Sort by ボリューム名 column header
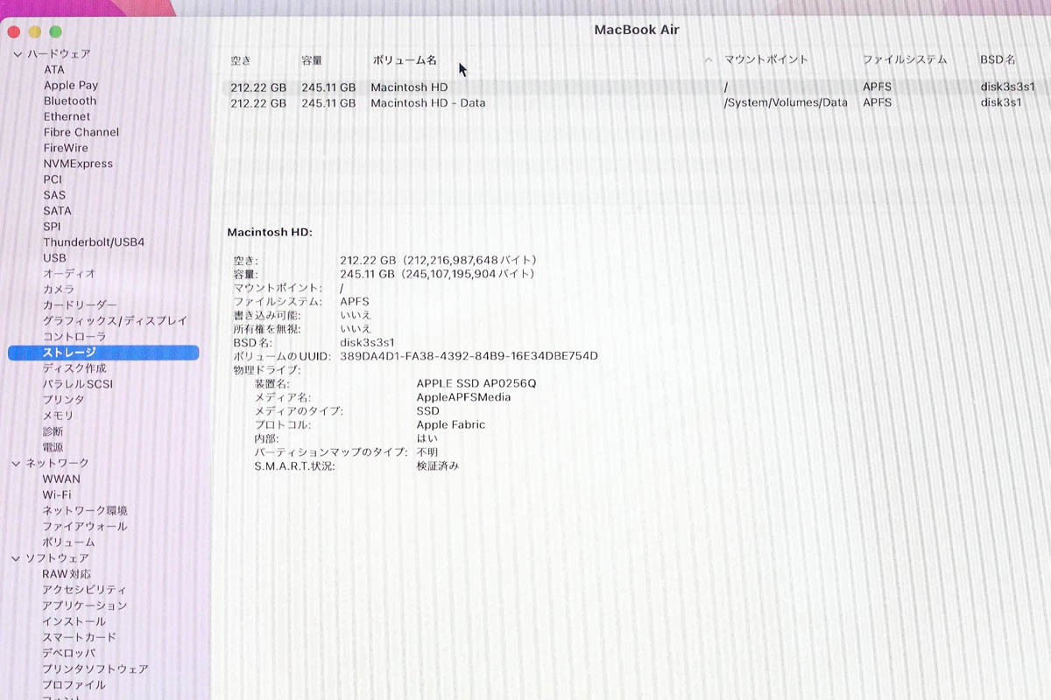Viewport: 1051px width, 700px height. [405, 60]
